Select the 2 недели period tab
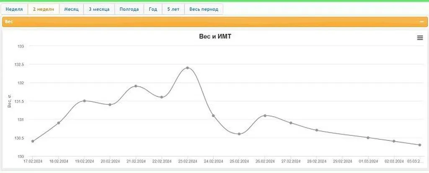The image size is (429, 173). click(44, 9)
